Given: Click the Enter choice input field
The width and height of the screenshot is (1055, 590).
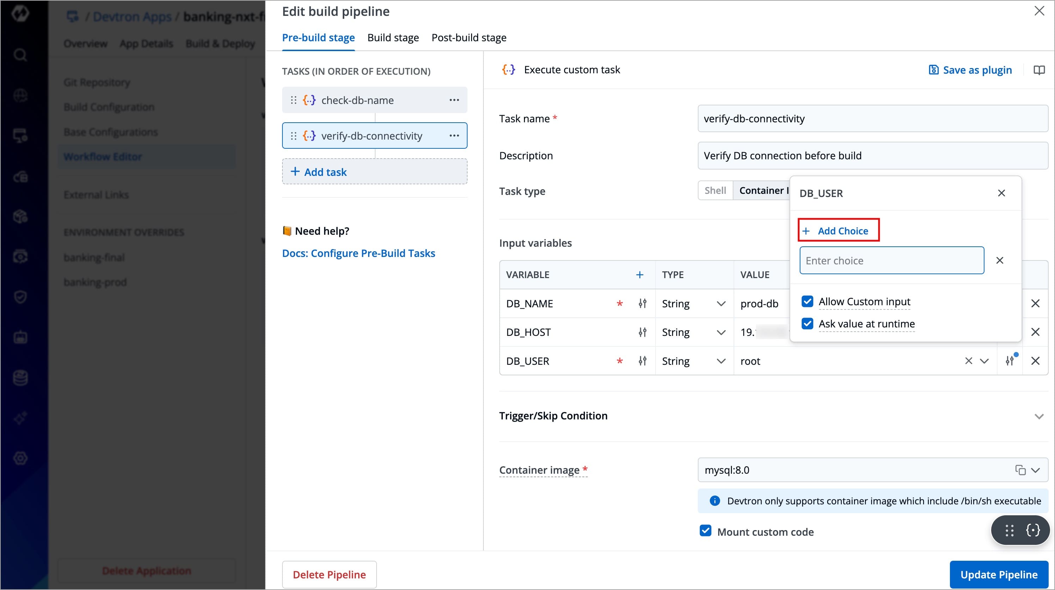Looking at the screenshot, I should 891,260.
